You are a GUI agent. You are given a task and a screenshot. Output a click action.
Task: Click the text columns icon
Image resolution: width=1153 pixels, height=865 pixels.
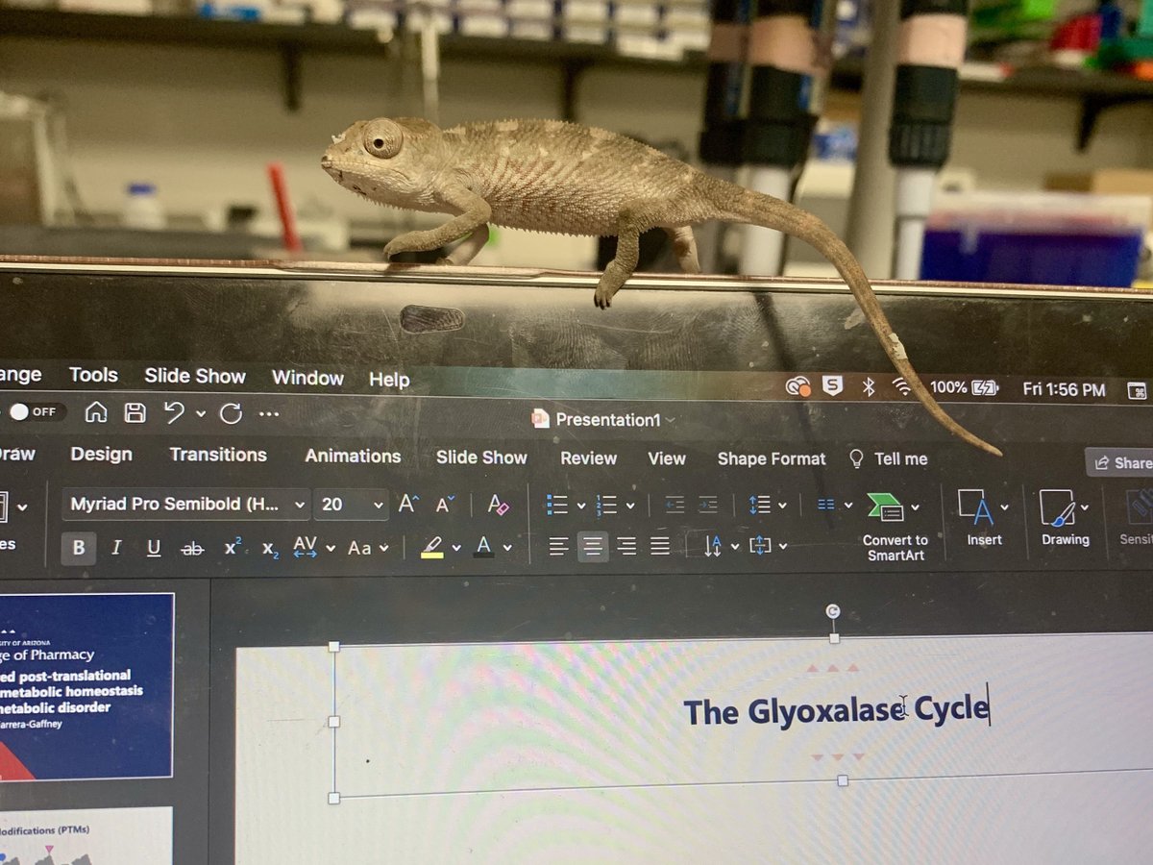pos(826,504)
